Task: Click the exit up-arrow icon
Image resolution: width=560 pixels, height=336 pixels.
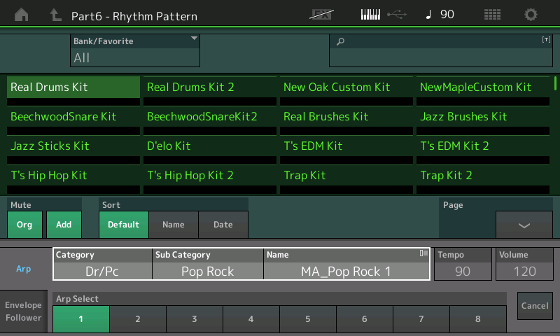Action: 56,15
